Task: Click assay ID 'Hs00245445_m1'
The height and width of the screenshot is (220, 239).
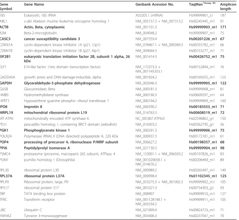Action: pos(202,21)
